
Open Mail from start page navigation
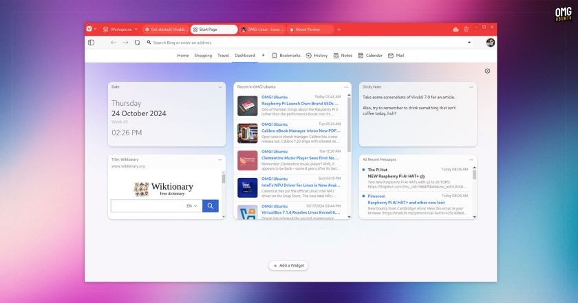coord(396,56)
